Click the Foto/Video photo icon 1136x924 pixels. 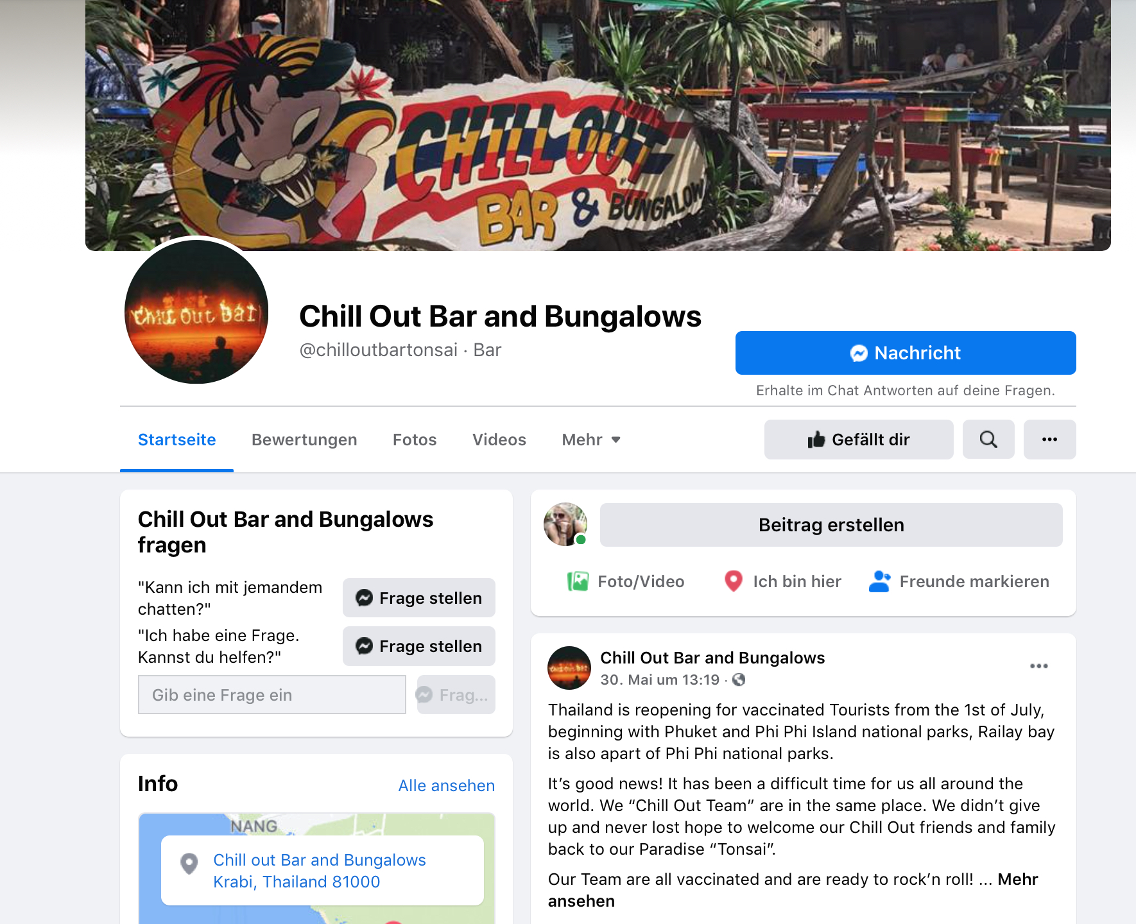click(x=578, y=581)
